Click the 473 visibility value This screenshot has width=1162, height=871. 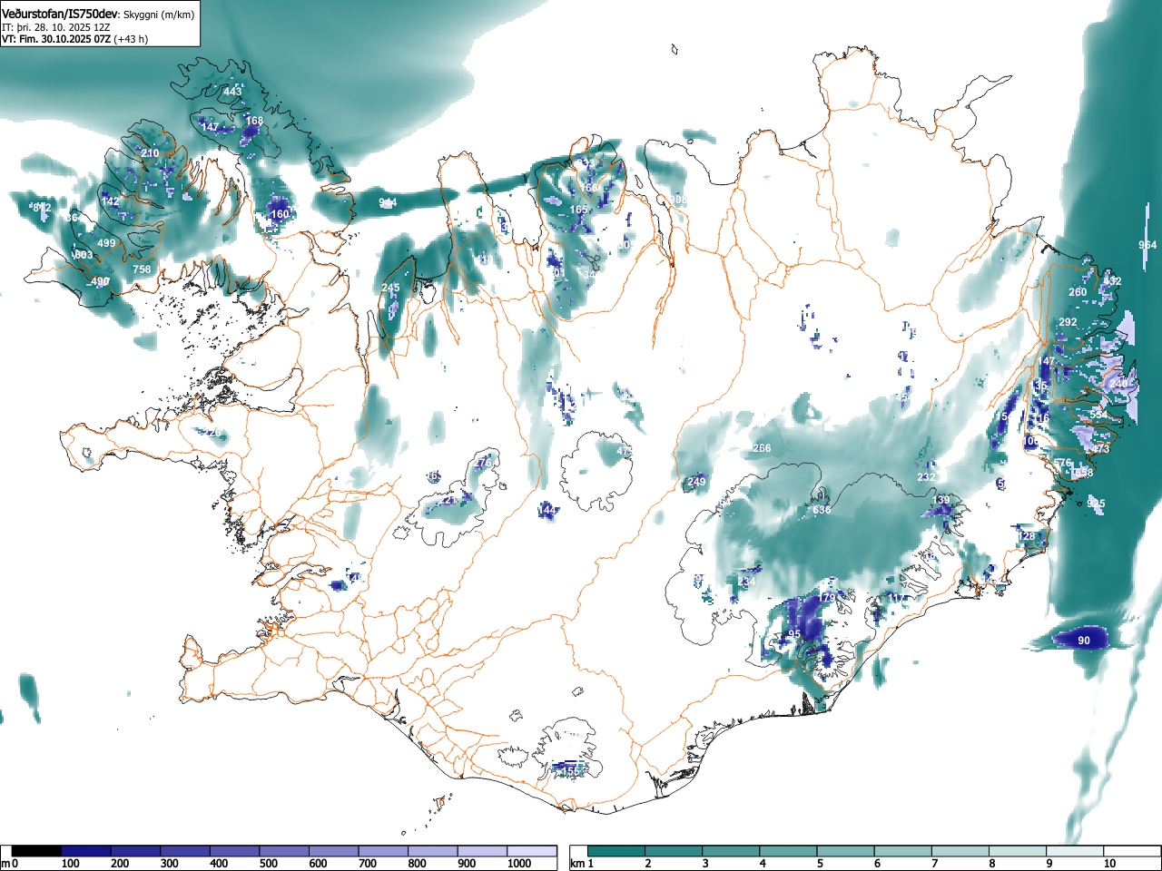(1100, 449)
